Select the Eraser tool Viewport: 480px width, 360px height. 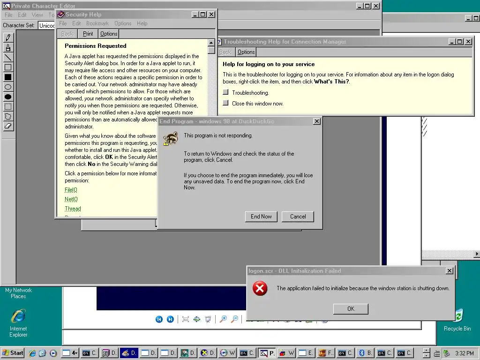pos(8,126)
